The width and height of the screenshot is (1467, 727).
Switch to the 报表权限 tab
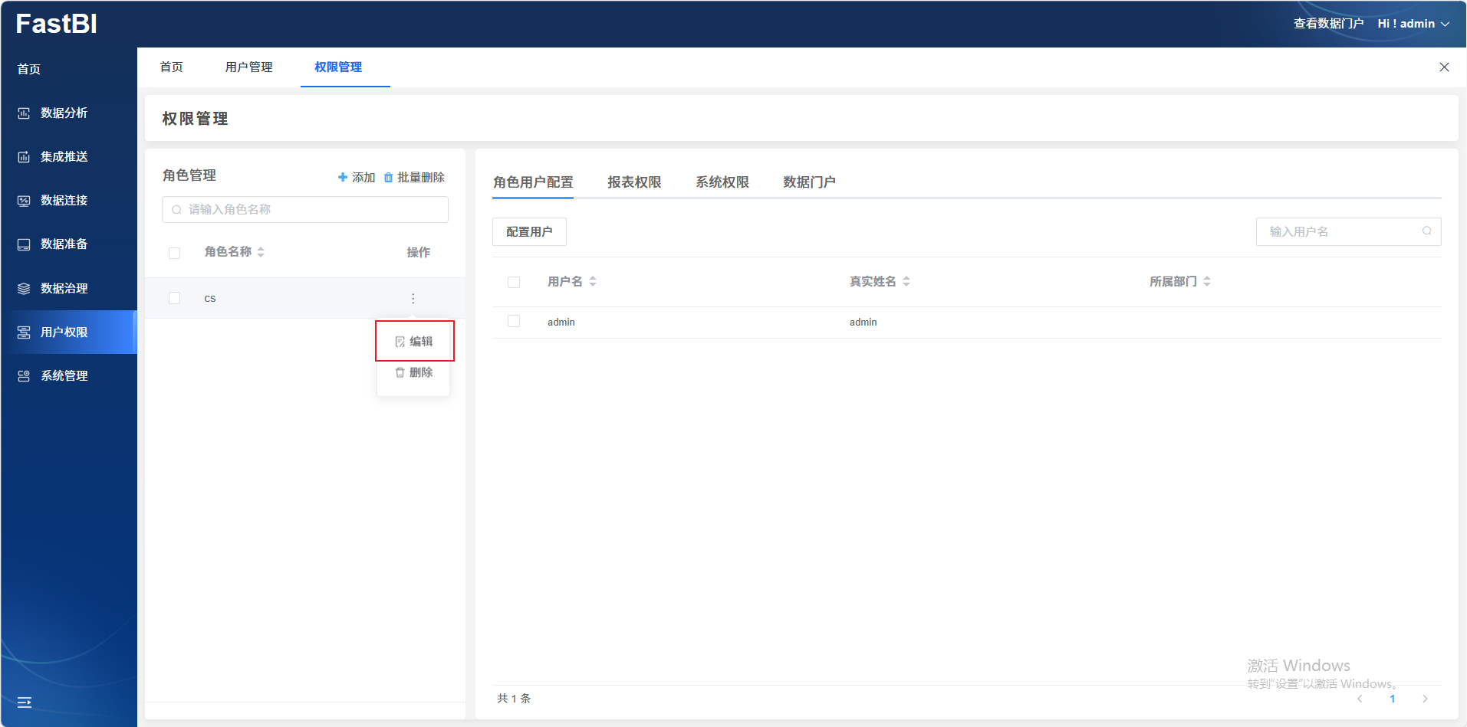tap(633, 182)
